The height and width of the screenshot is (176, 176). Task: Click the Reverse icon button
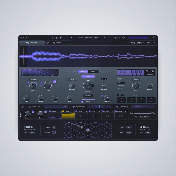point(104,86)
